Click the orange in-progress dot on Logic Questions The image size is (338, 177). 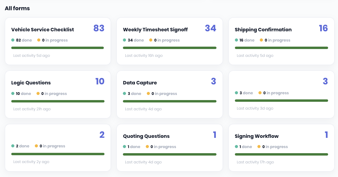pos(38,94)
